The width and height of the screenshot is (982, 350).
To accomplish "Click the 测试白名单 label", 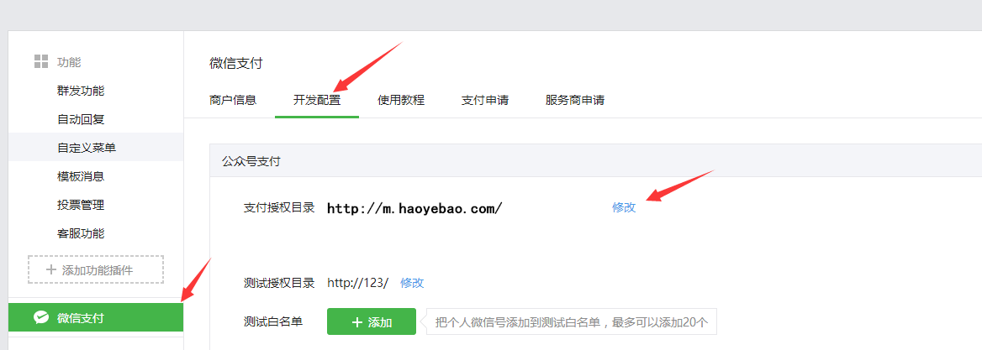I will click(273, 321).
